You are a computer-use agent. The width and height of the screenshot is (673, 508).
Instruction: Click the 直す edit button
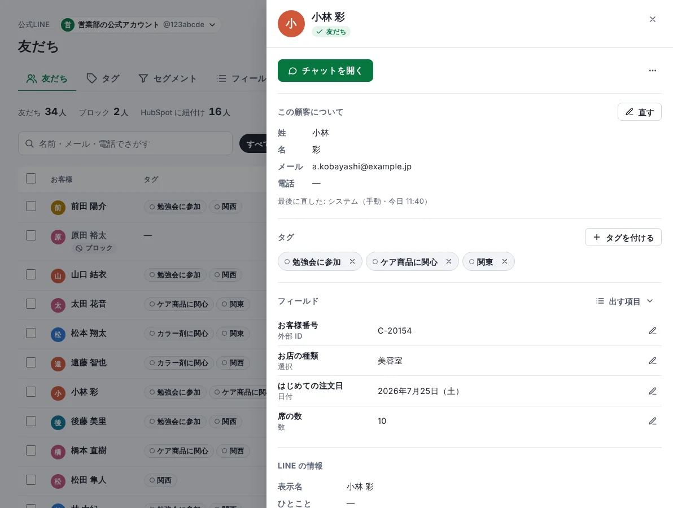coord(639,112)
